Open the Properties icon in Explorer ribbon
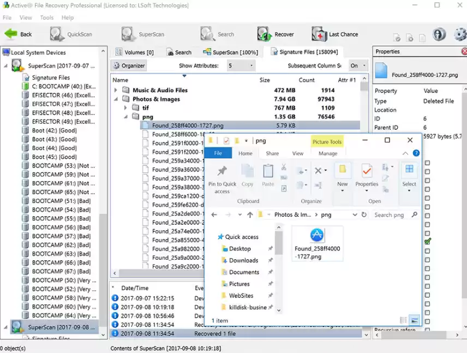The width and height of the screenshot is (467, 353). [367, 171]
